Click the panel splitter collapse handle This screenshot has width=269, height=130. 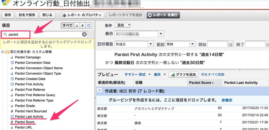pyautogui.click(x=95, y=98)
